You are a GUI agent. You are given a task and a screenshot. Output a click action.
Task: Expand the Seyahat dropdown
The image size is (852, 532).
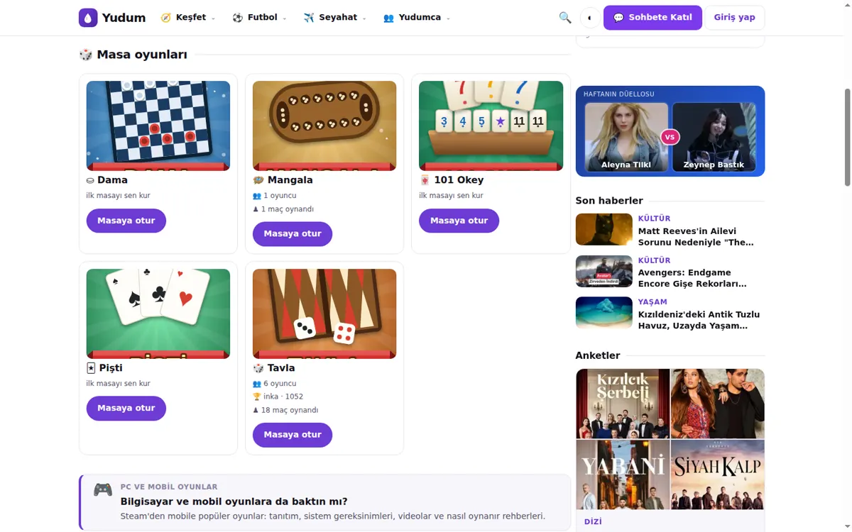pos(335,18)
